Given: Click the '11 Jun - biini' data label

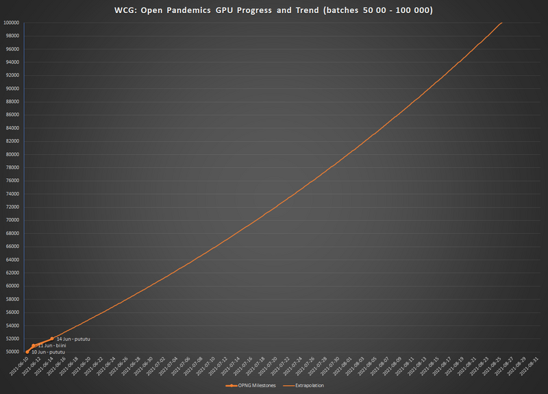Looking at the screenshot, I should pos(52,345).
